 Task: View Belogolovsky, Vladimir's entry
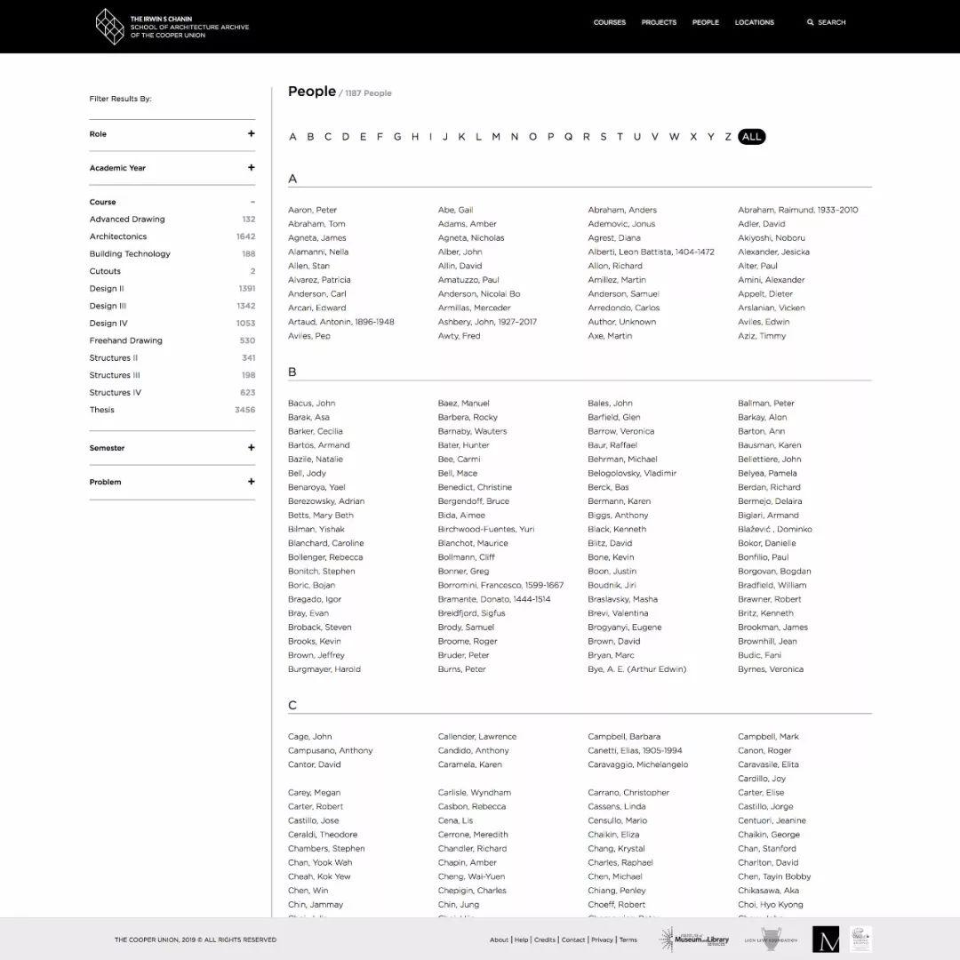[632, 473]
